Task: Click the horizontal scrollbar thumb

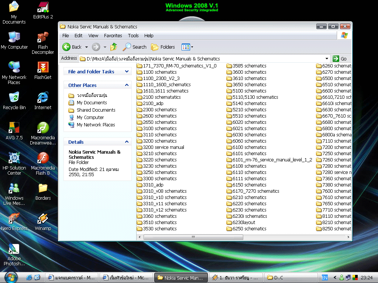Action: tap(193, 237)
